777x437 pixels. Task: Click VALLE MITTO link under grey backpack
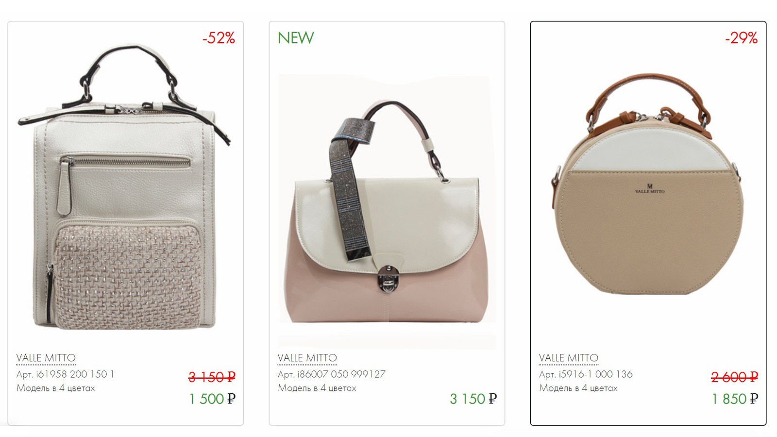pos(46,358)
